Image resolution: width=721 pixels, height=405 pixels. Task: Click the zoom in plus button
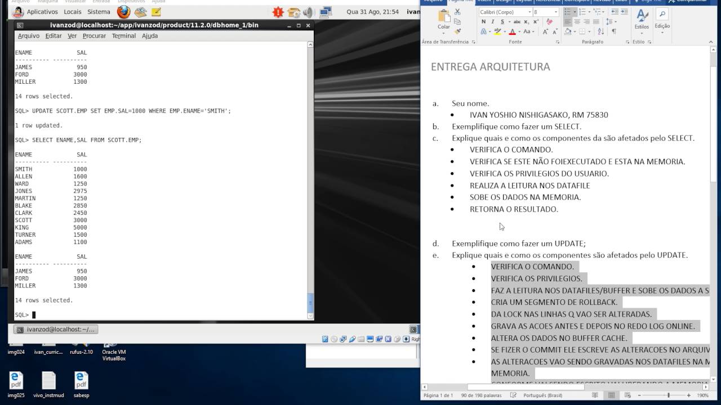click(688, 395)
